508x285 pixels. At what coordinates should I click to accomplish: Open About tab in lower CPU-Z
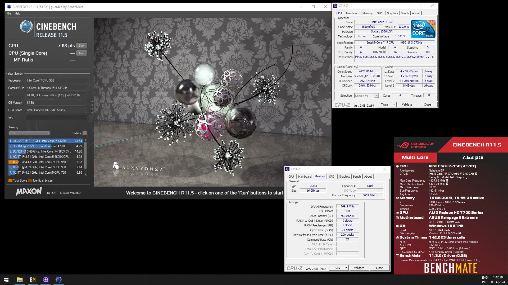click(x=368, y=177)
